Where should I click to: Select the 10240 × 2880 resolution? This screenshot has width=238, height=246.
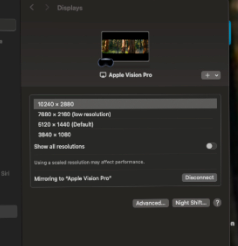point(125,104)
